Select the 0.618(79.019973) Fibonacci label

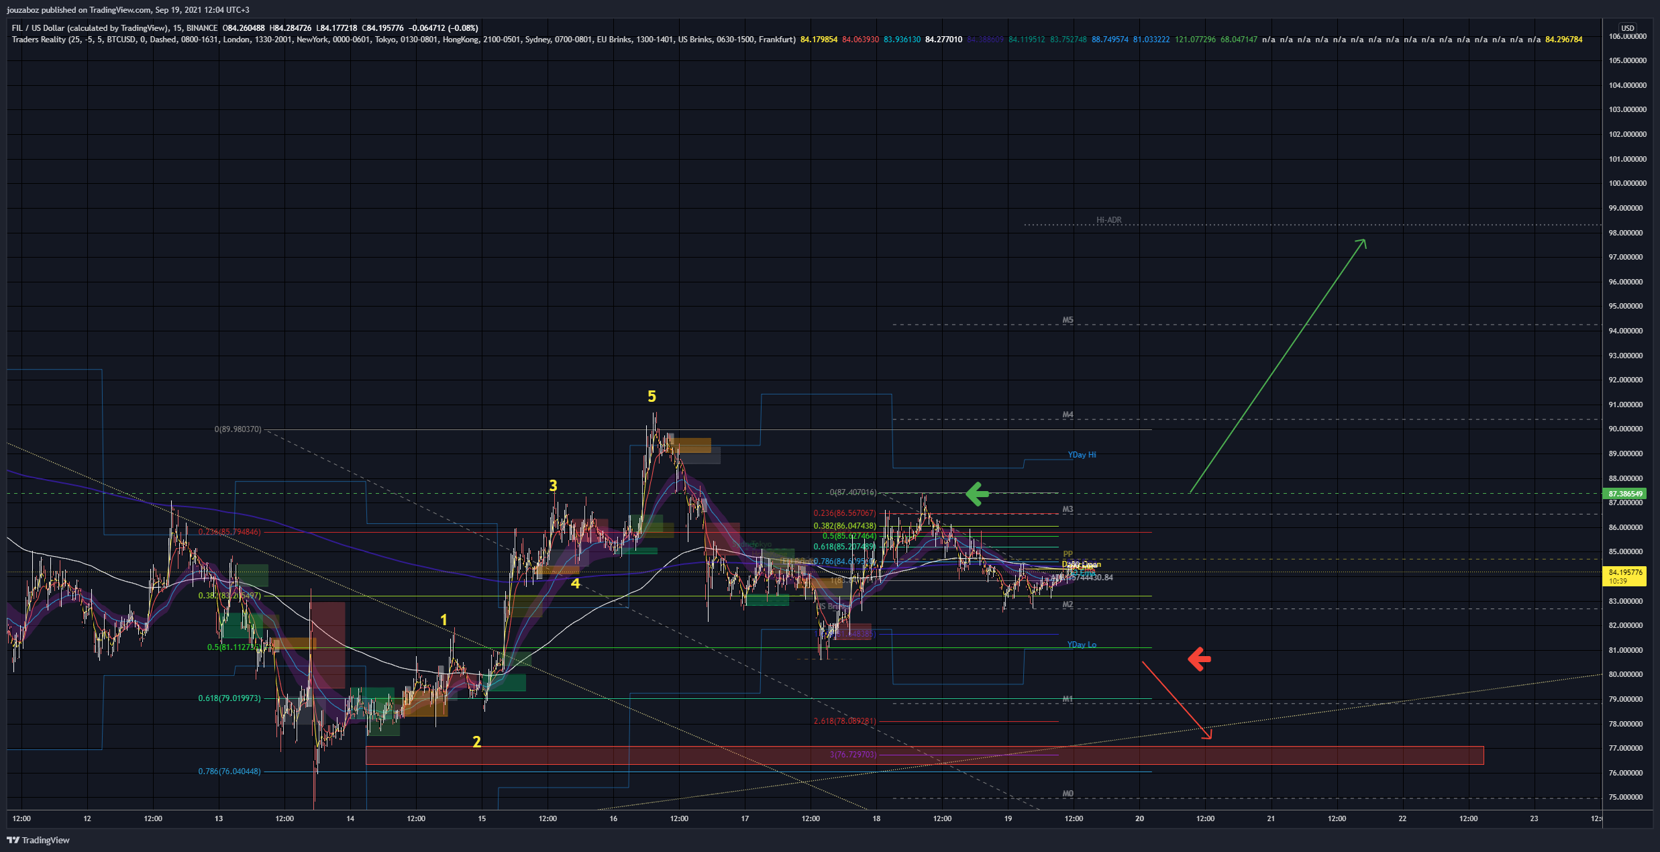pyautogui.click(x=229, y=698)
